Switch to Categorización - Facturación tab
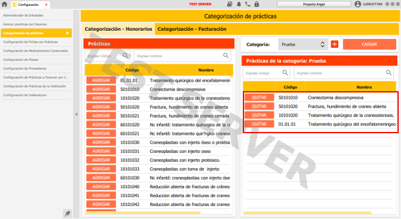 [192, 29]
